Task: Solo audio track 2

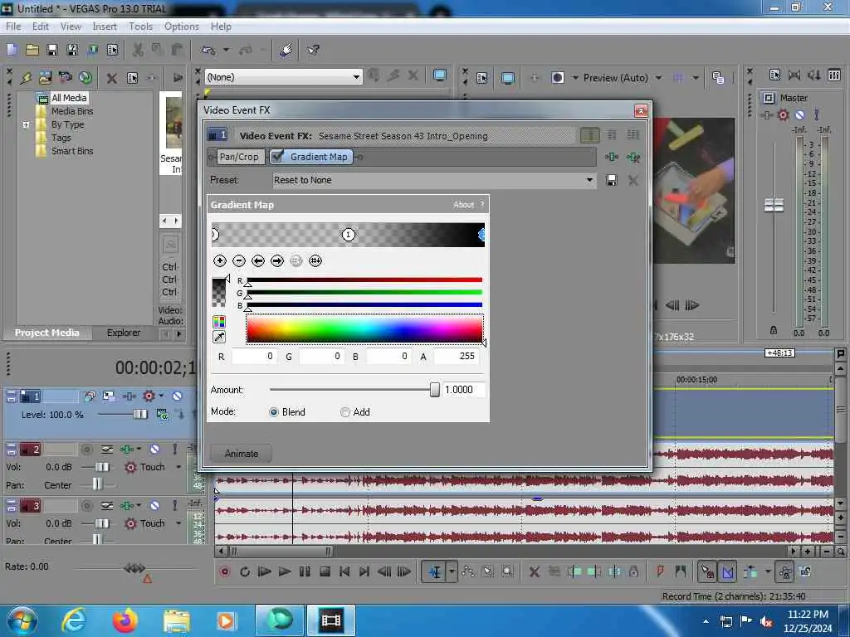Action: (174, 449)
